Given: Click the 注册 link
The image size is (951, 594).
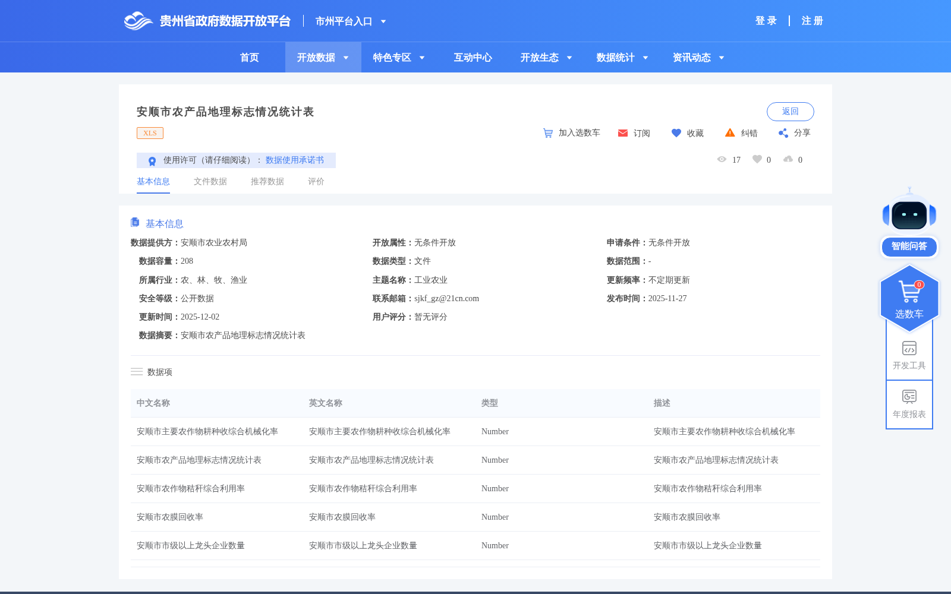Looking at the screenshot, I should coord(813,21).
